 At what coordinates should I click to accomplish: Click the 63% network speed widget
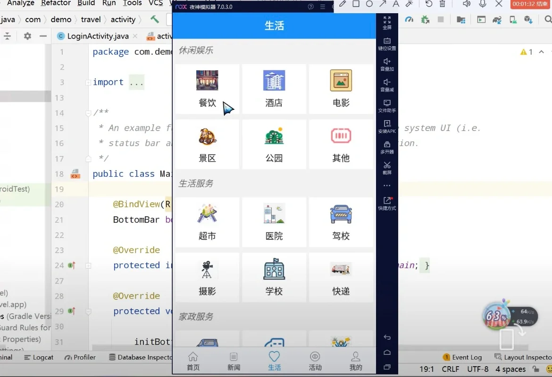(496, 316)
